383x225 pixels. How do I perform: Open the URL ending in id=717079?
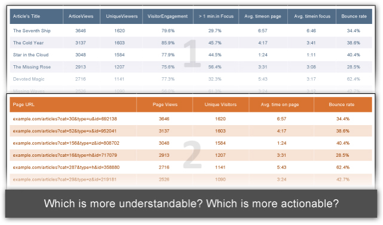click(x=65, y=156)
